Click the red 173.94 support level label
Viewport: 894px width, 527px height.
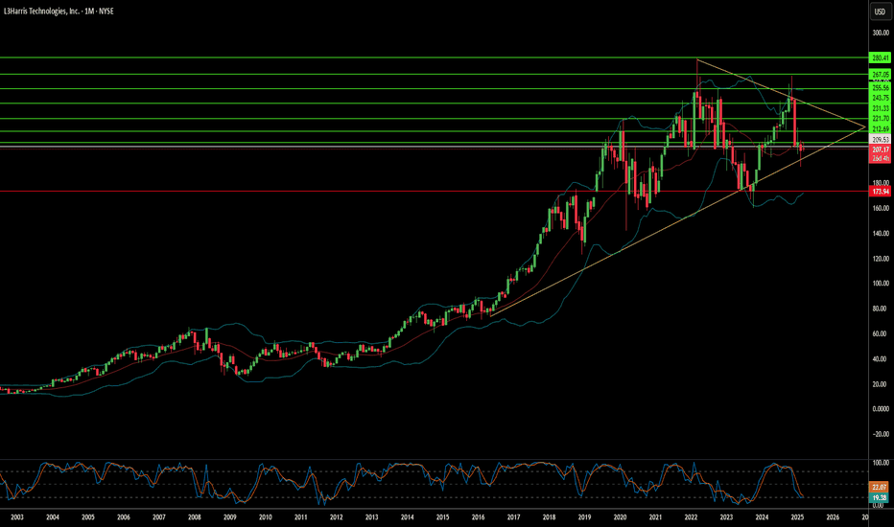point(880,192)
